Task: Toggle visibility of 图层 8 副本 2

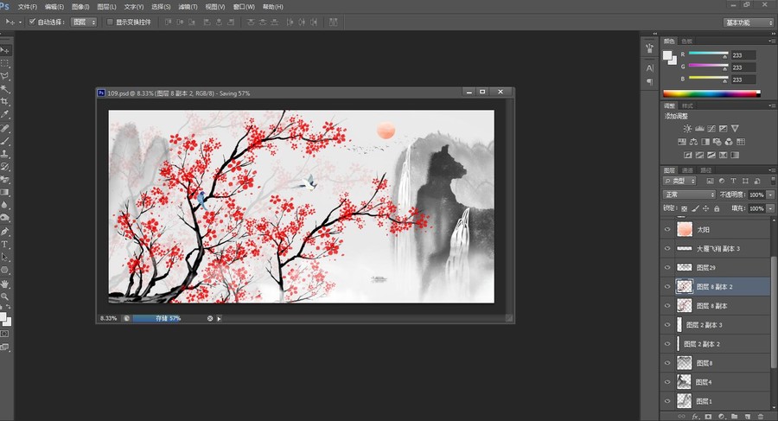Action: [x=667, y=286]
